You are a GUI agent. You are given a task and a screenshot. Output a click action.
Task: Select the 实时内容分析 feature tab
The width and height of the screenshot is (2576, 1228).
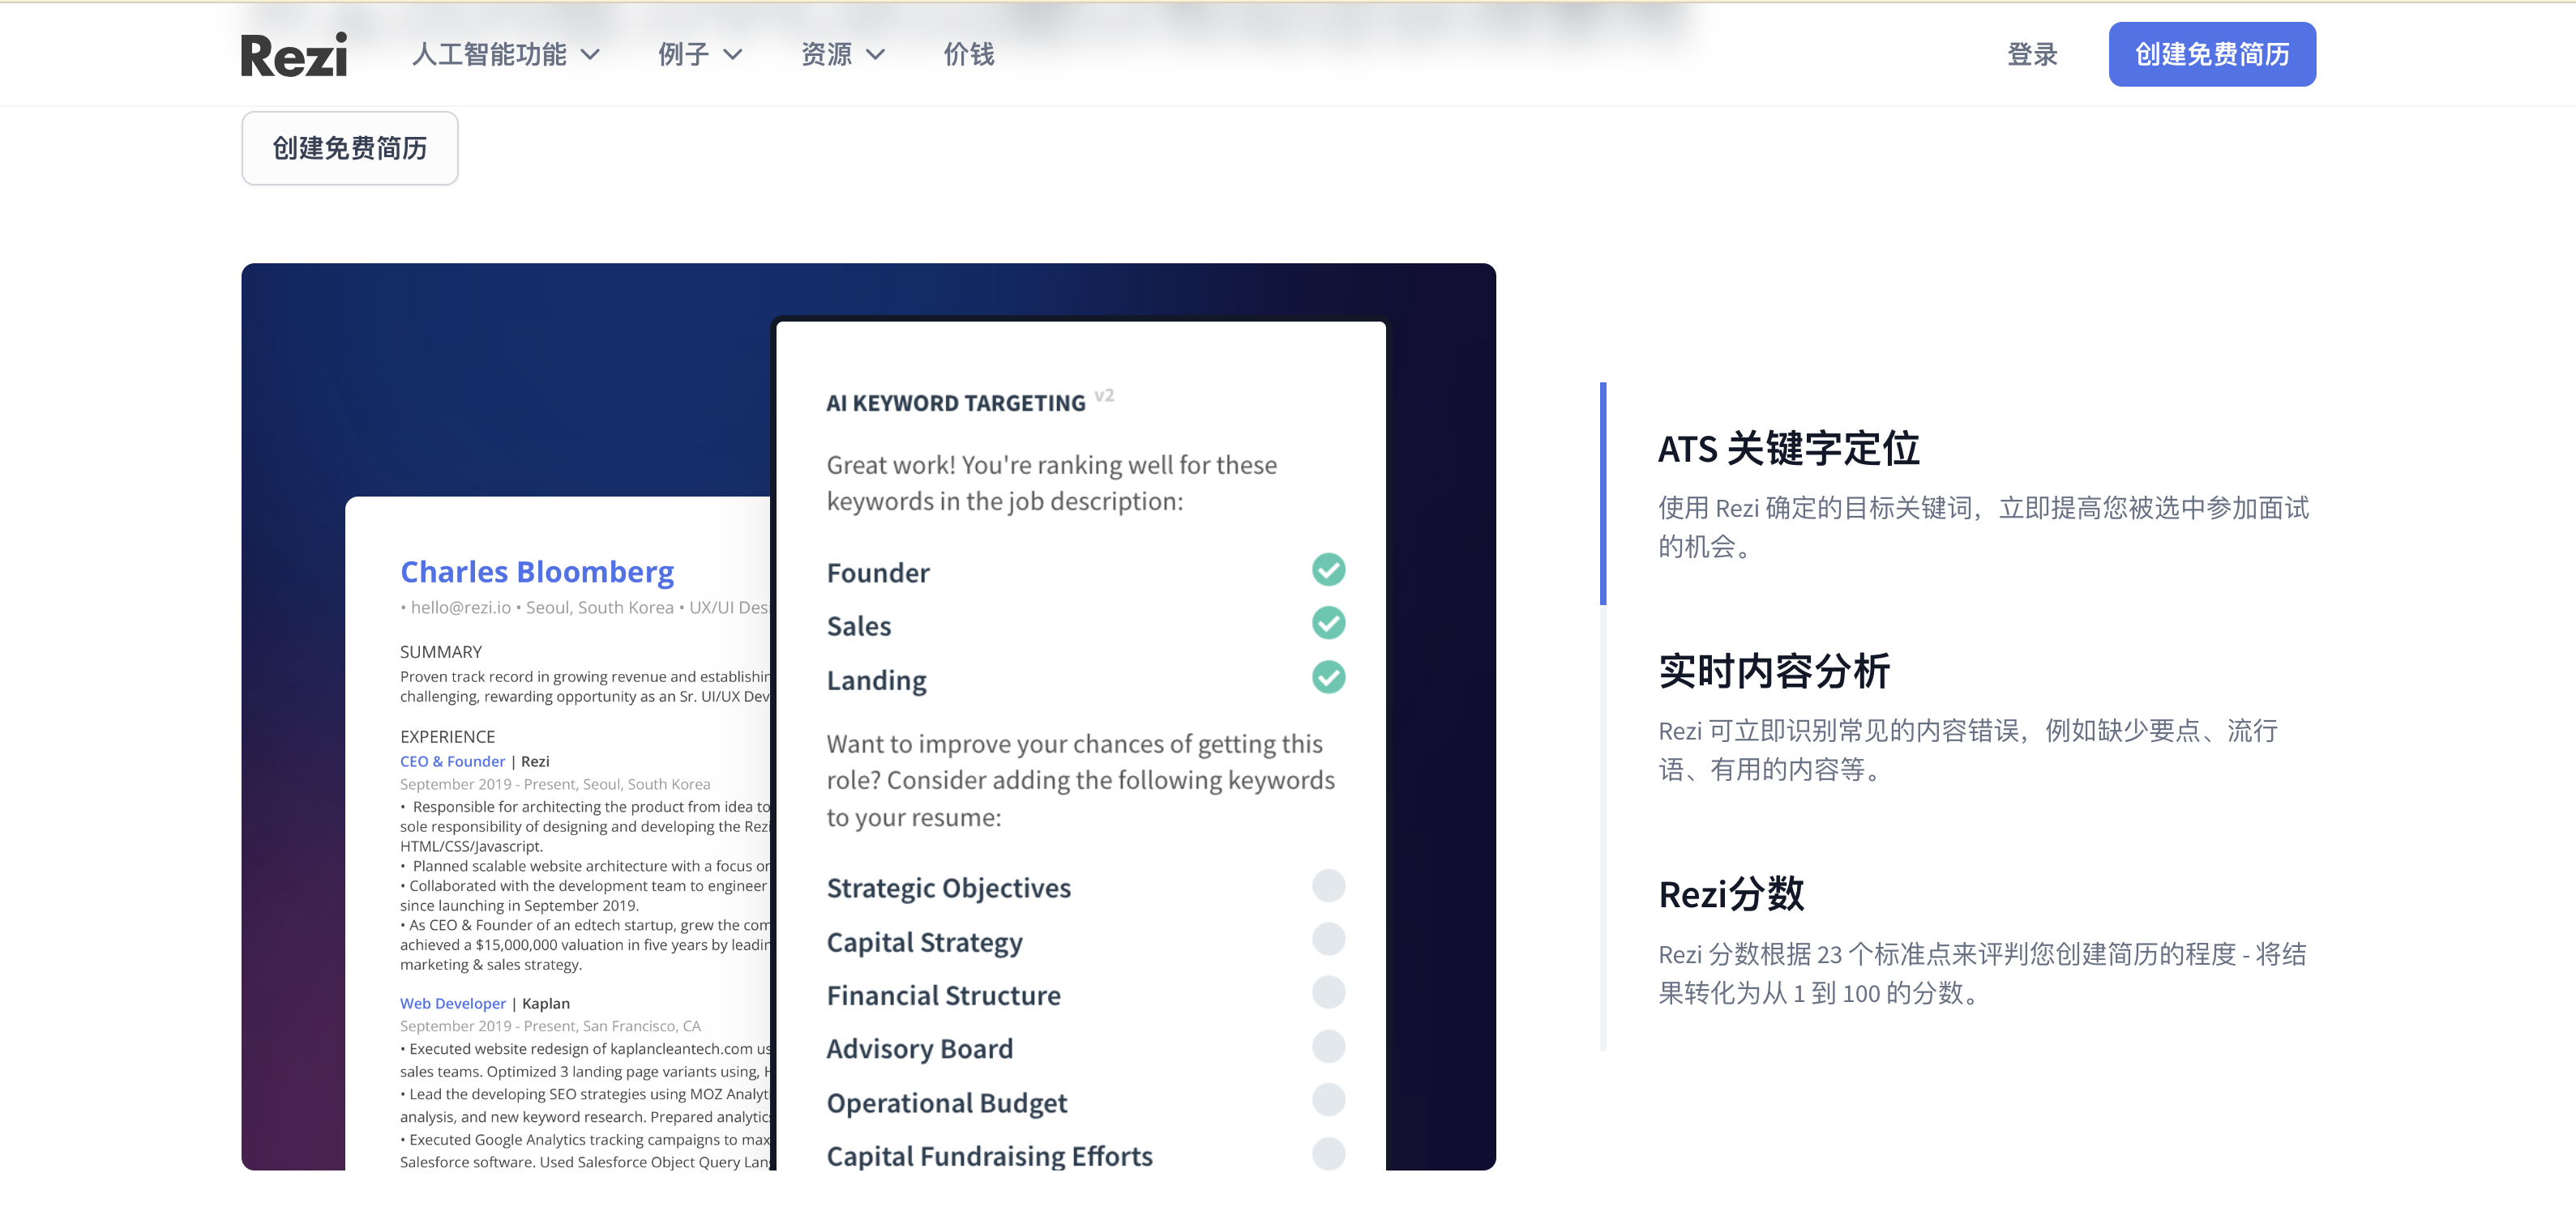[x=1774, y=672]
